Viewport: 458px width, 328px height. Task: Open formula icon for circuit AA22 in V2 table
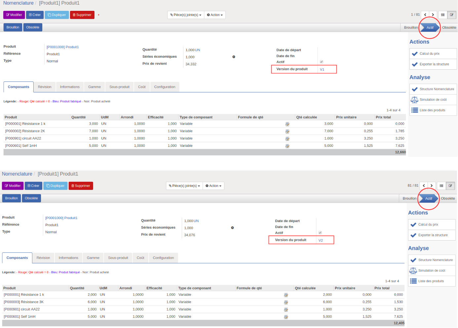pyautogui.click(x=286, y=310)
